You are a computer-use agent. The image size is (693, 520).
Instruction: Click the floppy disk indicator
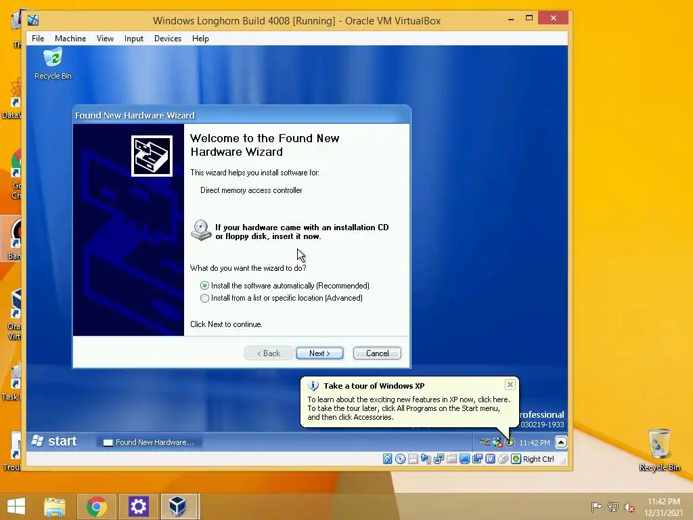point(413,459)
